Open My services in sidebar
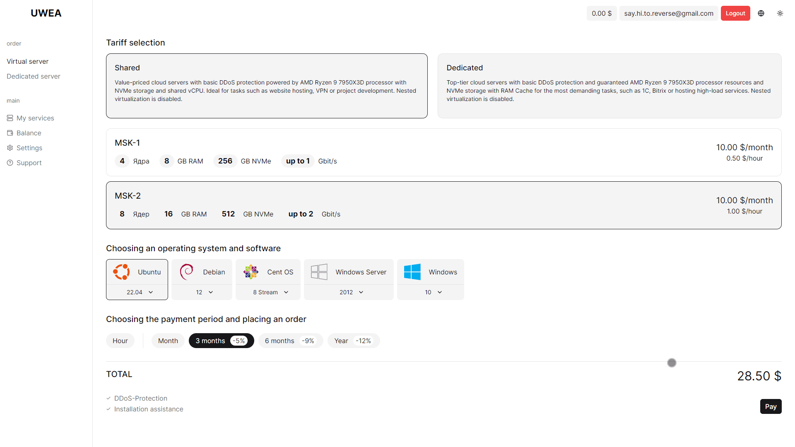Screen dimensions: 795x447 click(x=35, y=118)
